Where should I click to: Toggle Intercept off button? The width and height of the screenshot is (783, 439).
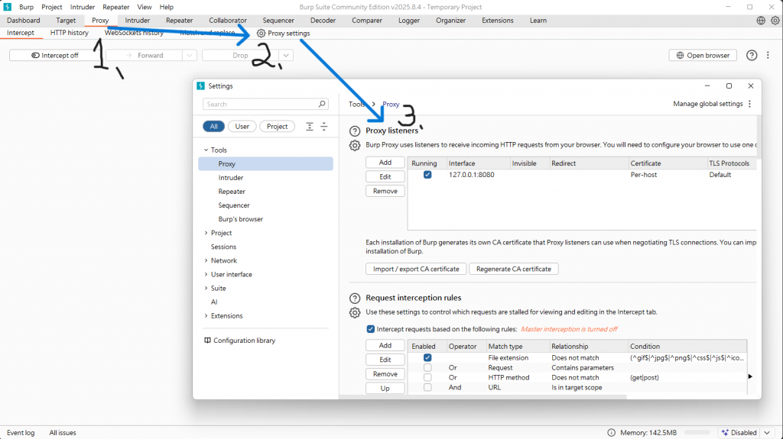(x=54, y=56)
